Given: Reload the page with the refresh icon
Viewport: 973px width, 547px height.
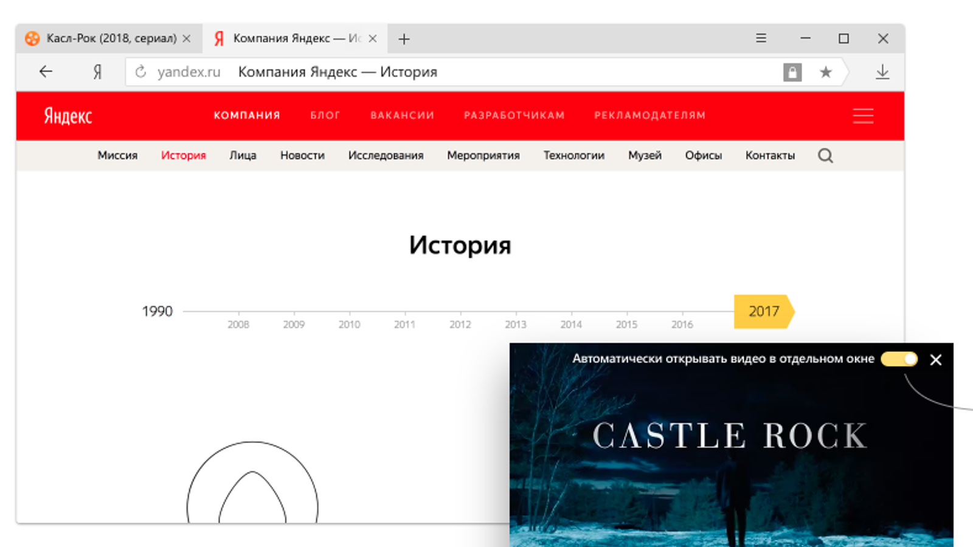Looking at the screenshot, I should (140, 72).
